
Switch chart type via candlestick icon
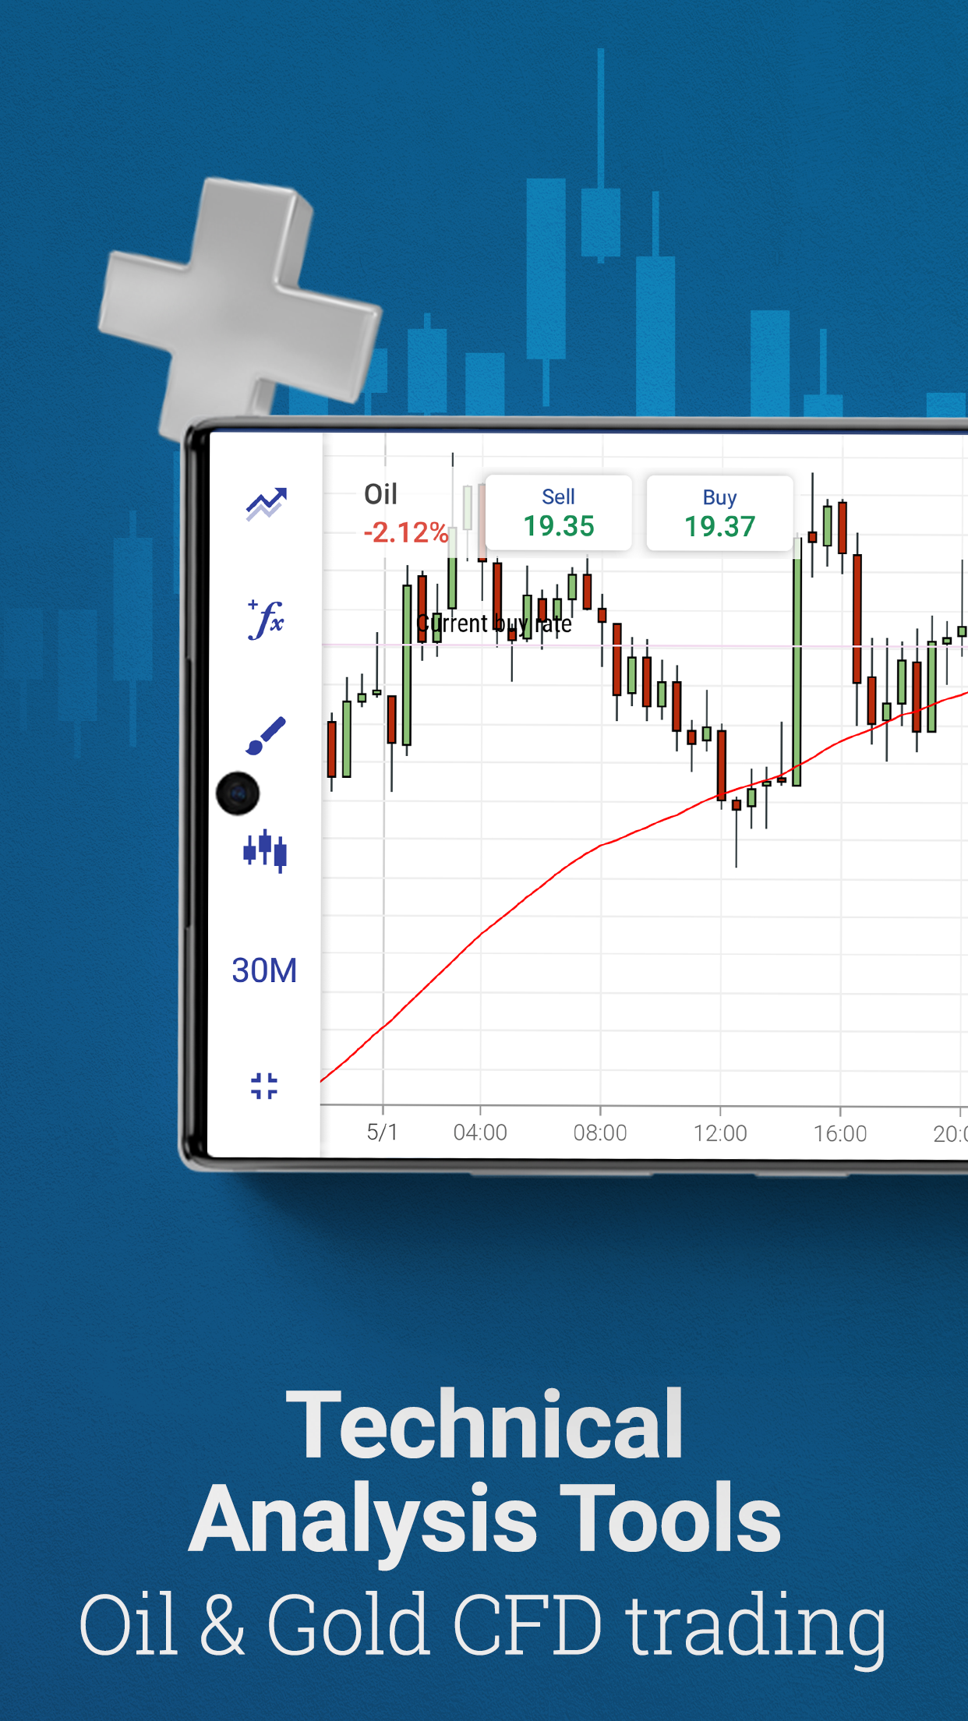click(265, 850)
